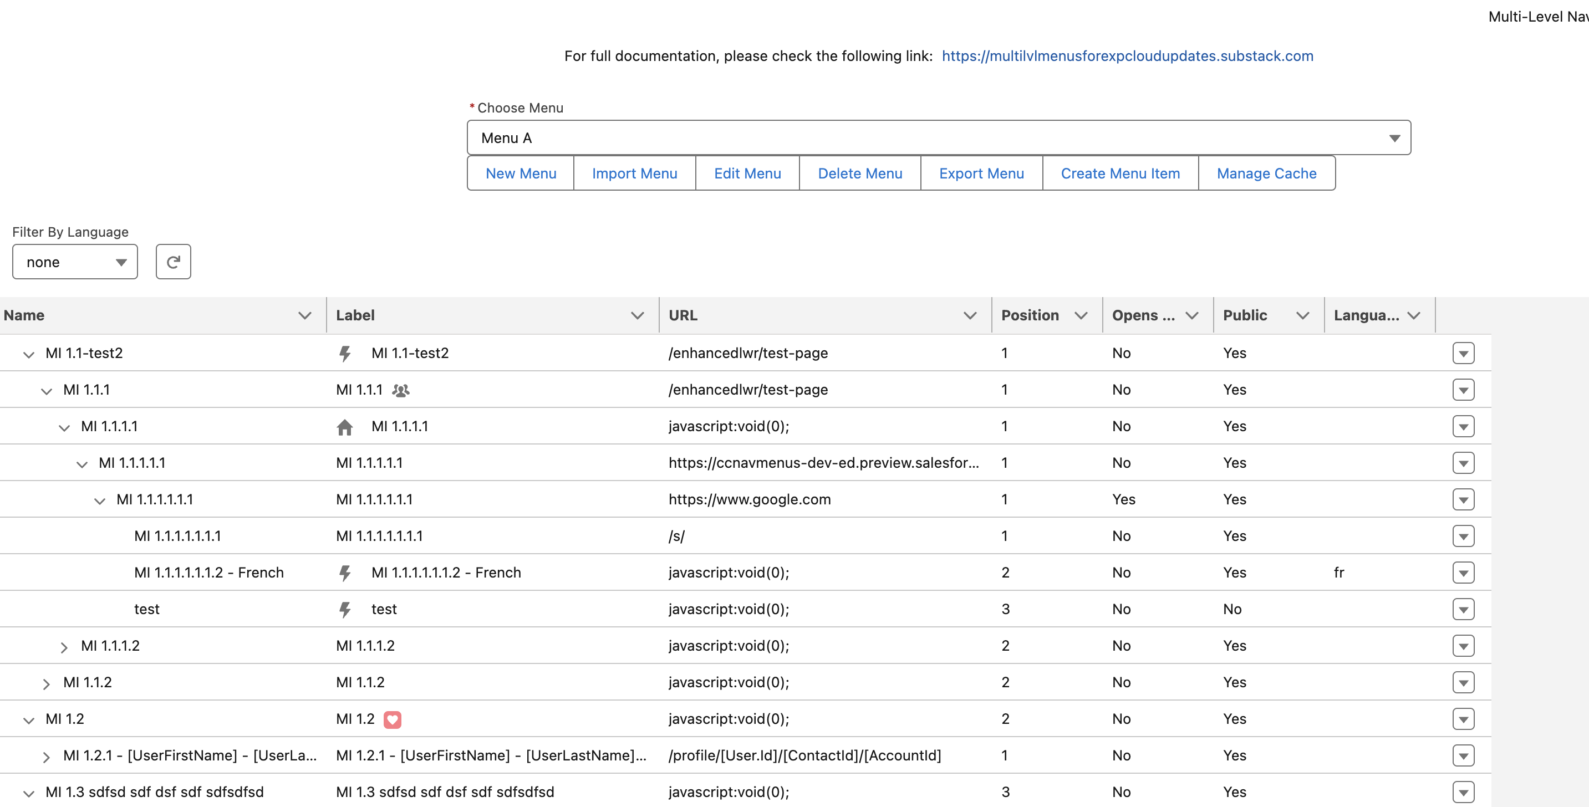This screenshot has width=1589, height=807.
Task: Open URL column header menu chevron
Action: pos(970,315)
